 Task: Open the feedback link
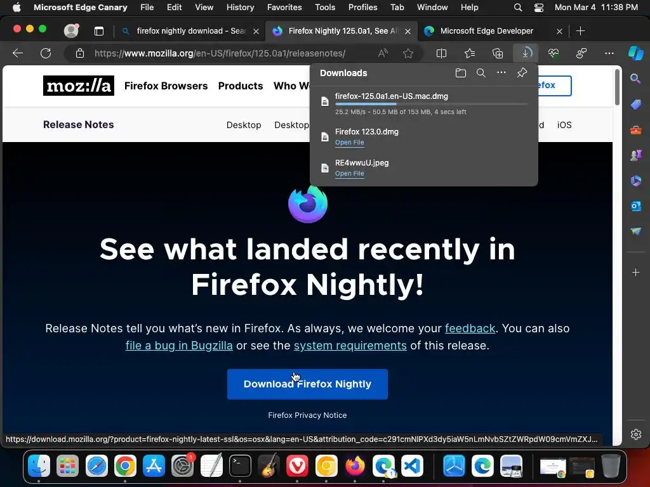(x=470, y=328)
